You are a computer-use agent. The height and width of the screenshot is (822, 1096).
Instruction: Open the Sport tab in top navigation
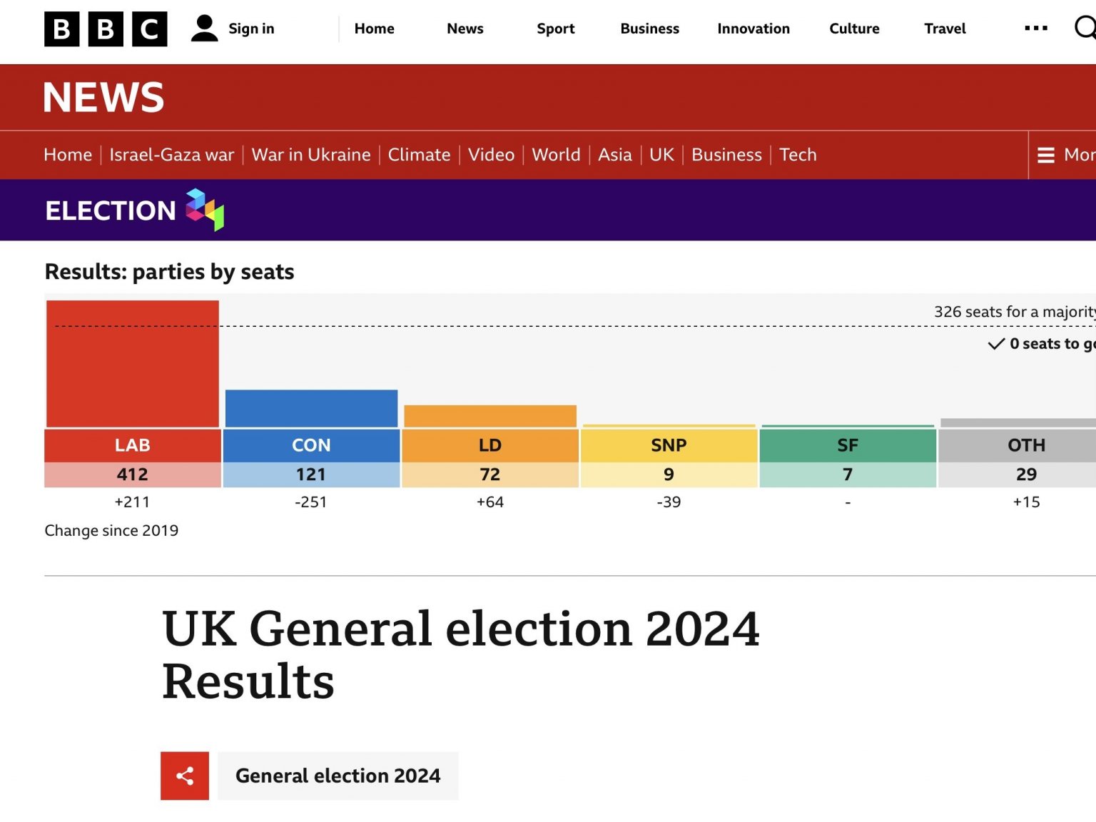coord(555,29)
